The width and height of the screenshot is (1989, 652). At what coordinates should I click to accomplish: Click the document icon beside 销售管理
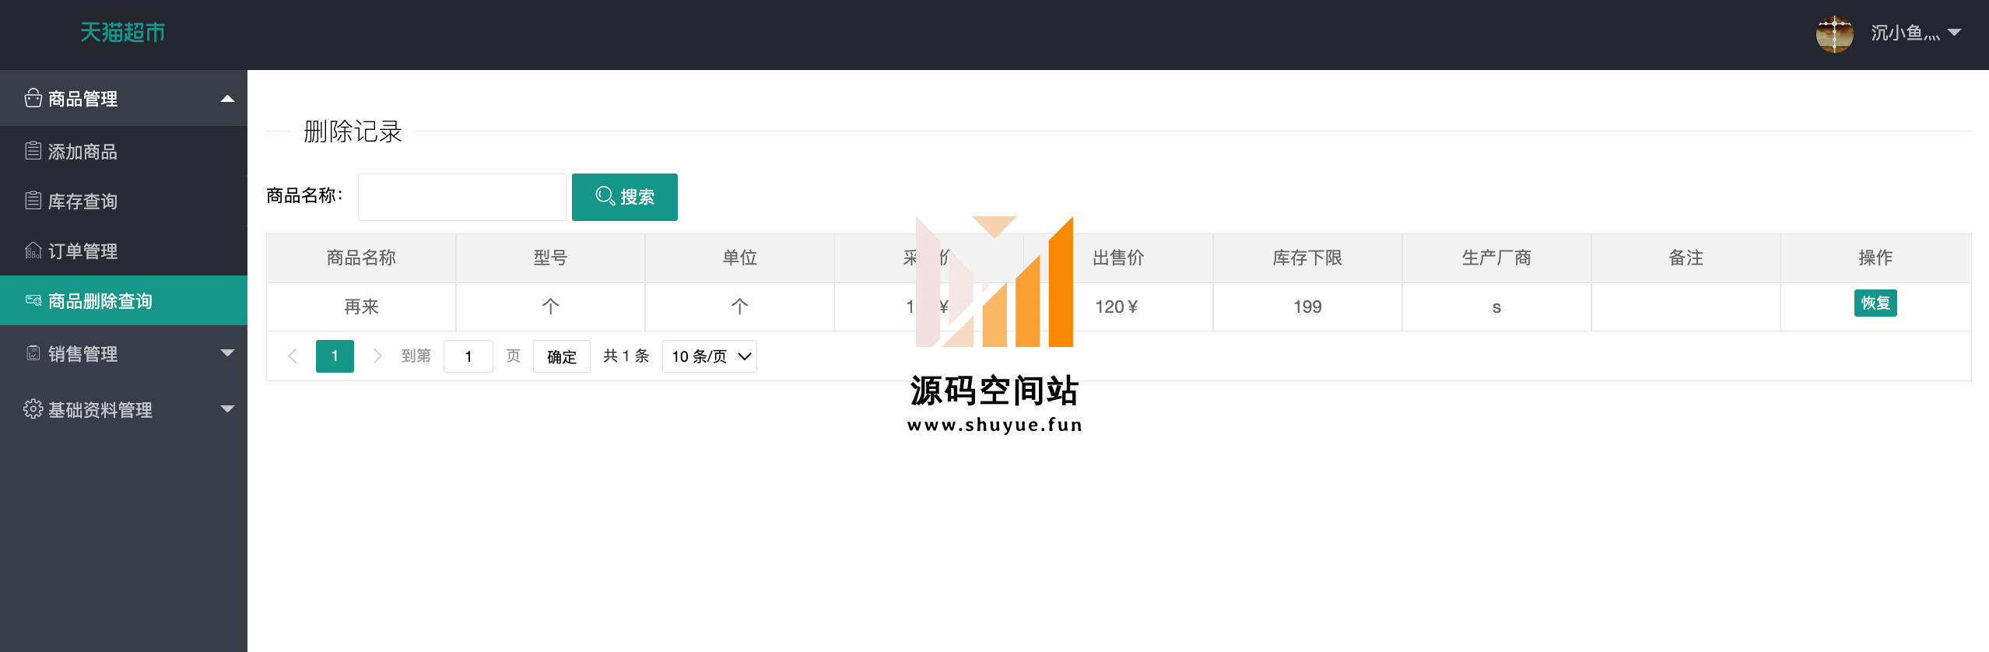coord(33,353)
